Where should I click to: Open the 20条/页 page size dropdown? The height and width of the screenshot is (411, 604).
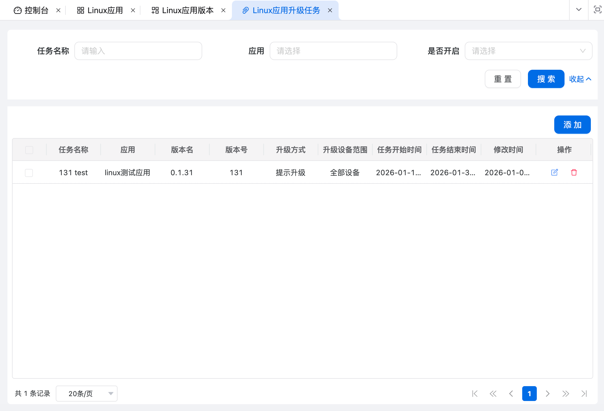(x=86, y=394)
